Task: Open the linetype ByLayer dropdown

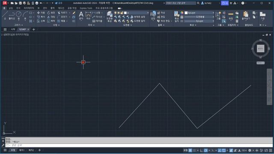Action: 199,21
